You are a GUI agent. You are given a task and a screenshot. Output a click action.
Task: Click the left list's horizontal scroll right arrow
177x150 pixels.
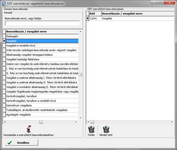[x=76, y=122]
